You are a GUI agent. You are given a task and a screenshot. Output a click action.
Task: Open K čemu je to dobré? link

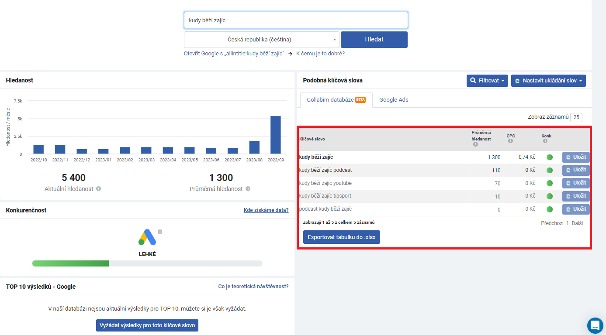tap(320, 54)
